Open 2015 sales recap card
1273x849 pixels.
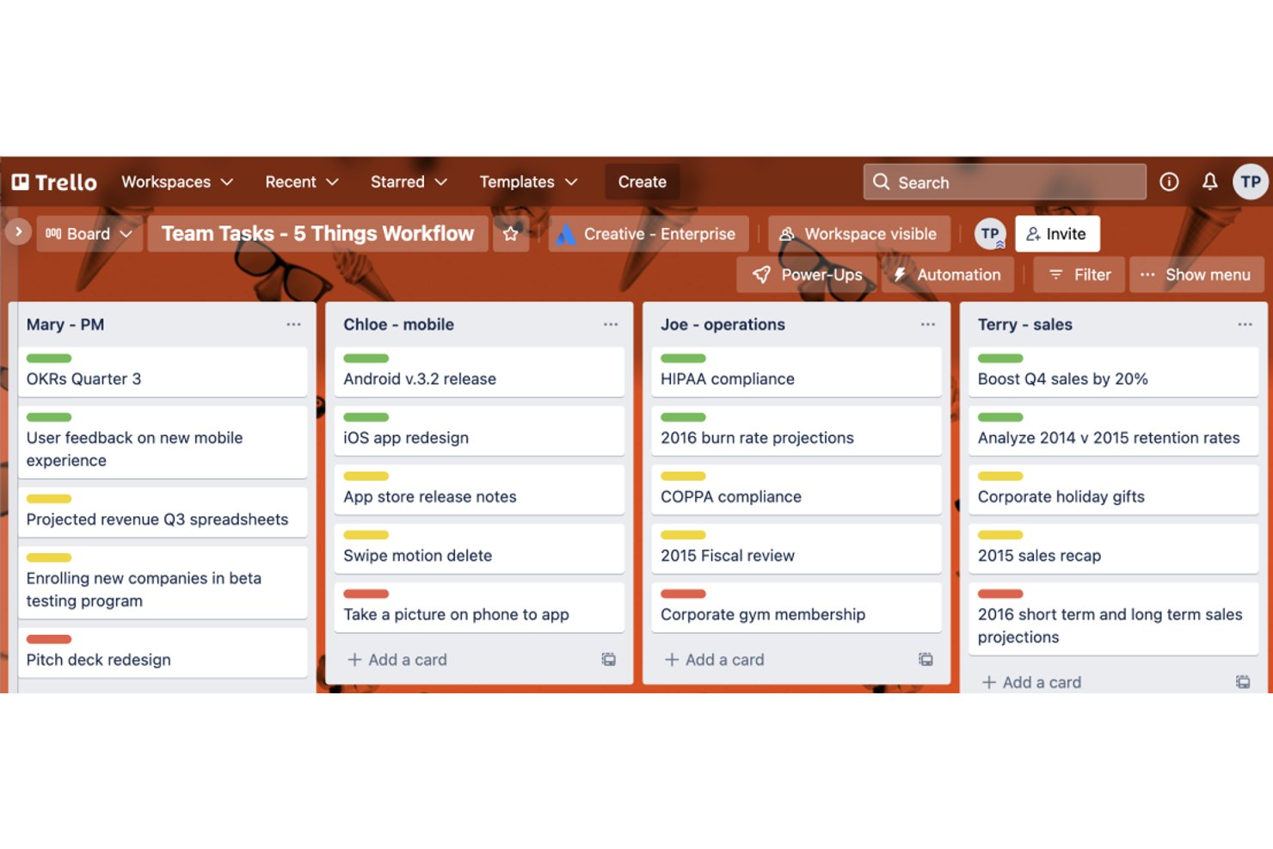tap(1114, 548)
